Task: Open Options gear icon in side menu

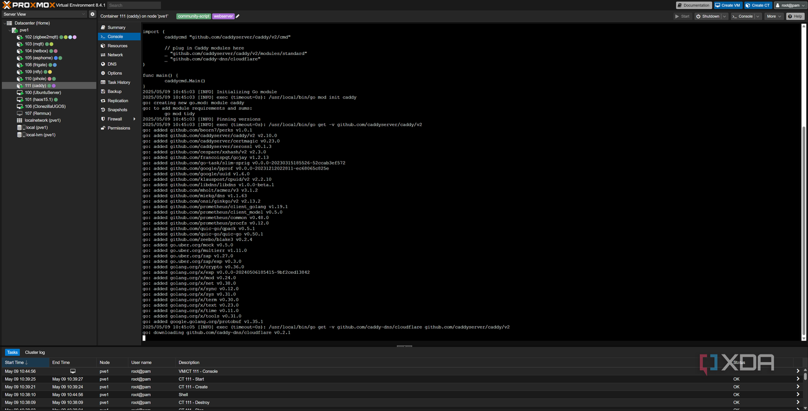Action: 103,73
